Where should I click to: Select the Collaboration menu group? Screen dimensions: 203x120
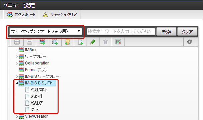37,63
